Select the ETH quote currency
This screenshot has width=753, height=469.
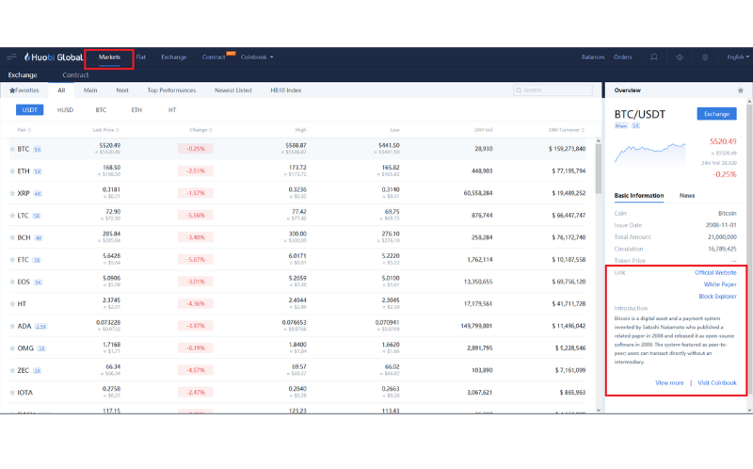point(136,110)
